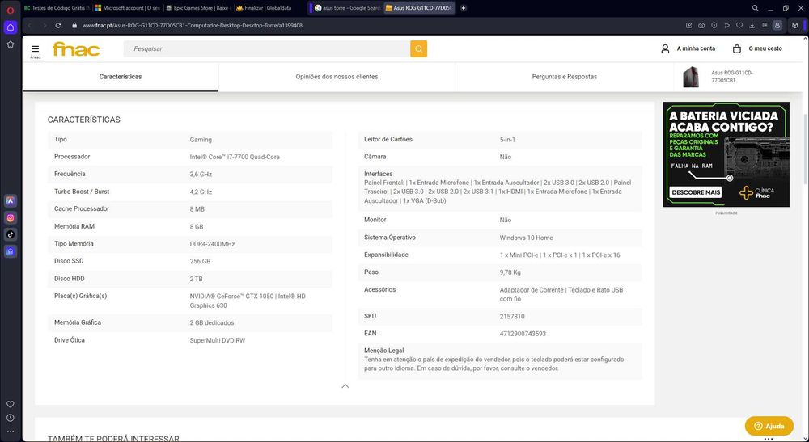Click the Asus ROG product thumbnail
The image size is (809, 442).
[x=691, y=77]
